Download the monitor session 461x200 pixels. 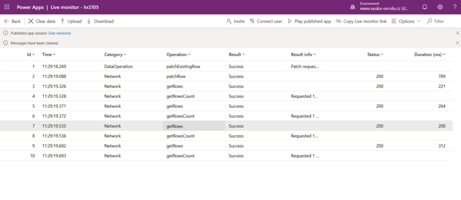(100, 22)
